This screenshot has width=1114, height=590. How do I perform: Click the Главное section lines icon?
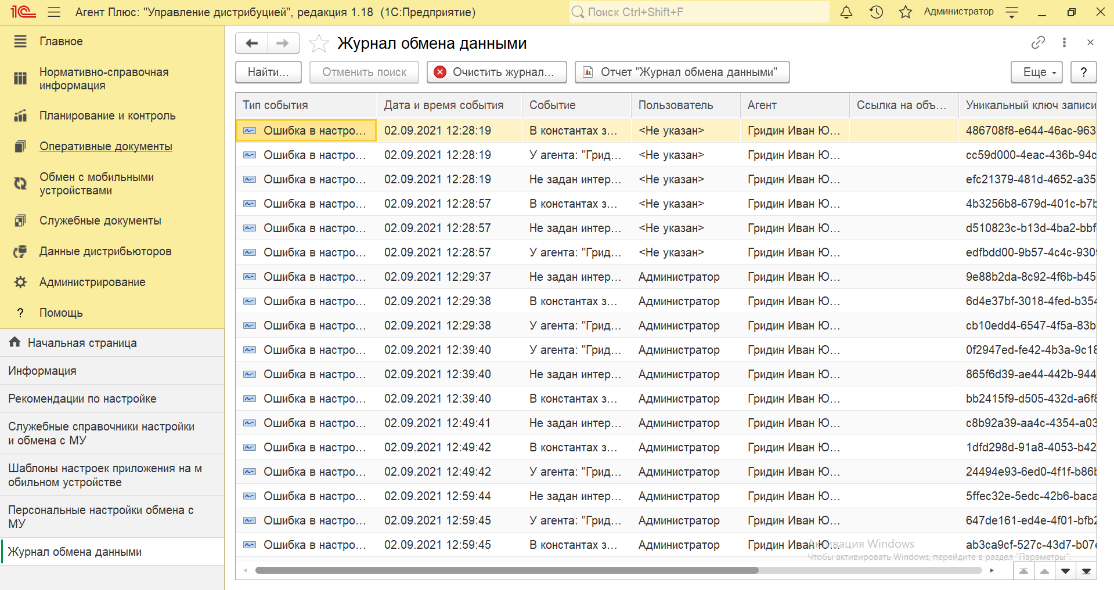[20, 41]
